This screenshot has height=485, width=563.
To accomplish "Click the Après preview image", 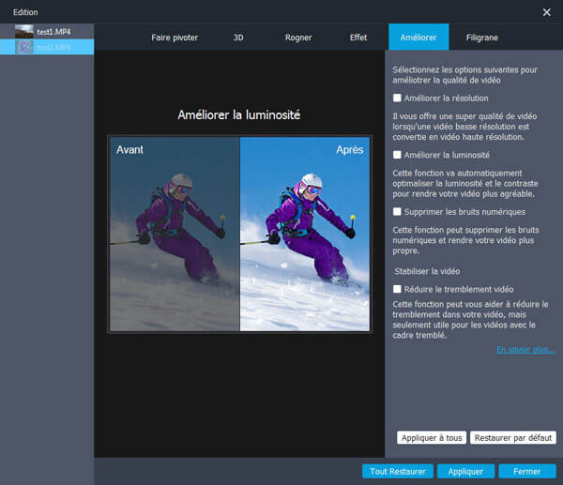I will (305, 235).
